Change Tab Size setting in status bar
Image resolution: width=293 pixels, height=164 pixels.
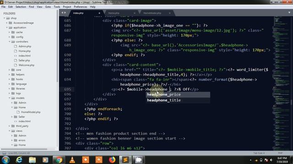pos(259,153)
